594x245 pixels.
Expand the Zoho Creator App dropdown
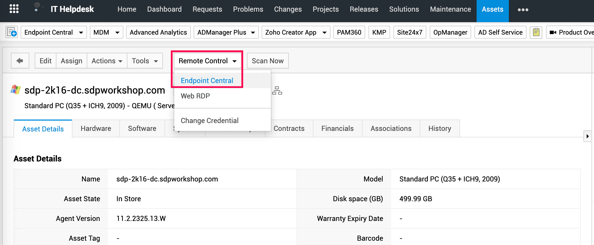[295, 32]
